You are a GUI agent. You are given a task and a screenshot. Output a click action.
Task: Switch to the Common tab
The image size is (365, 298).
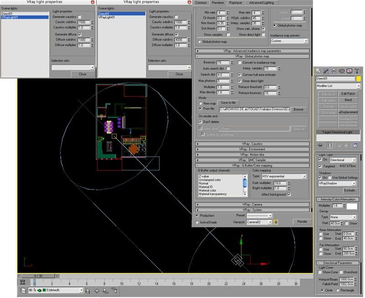201,3
